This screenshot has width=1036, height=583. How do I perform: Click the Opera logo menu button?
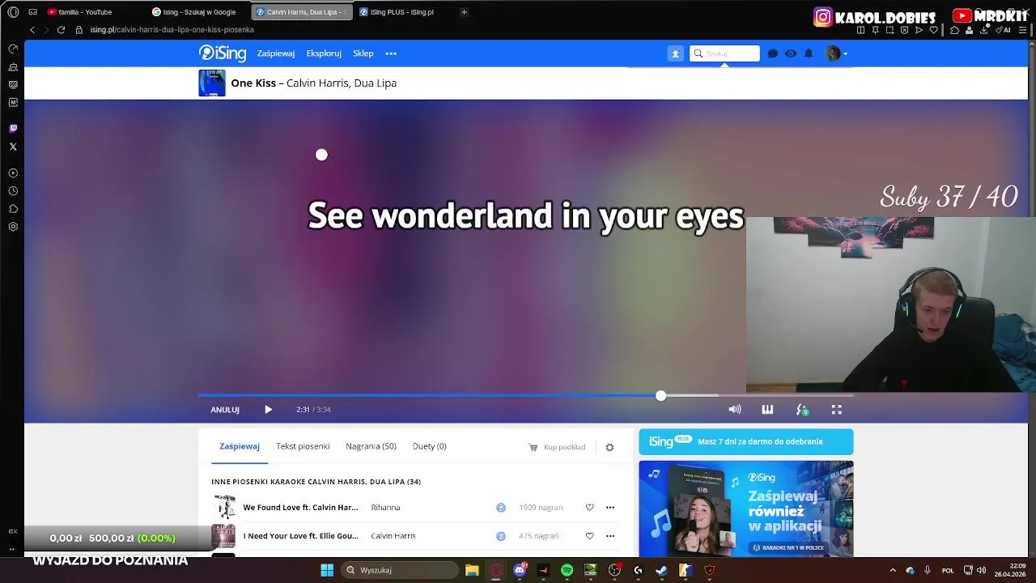click(x=13, y=12)
